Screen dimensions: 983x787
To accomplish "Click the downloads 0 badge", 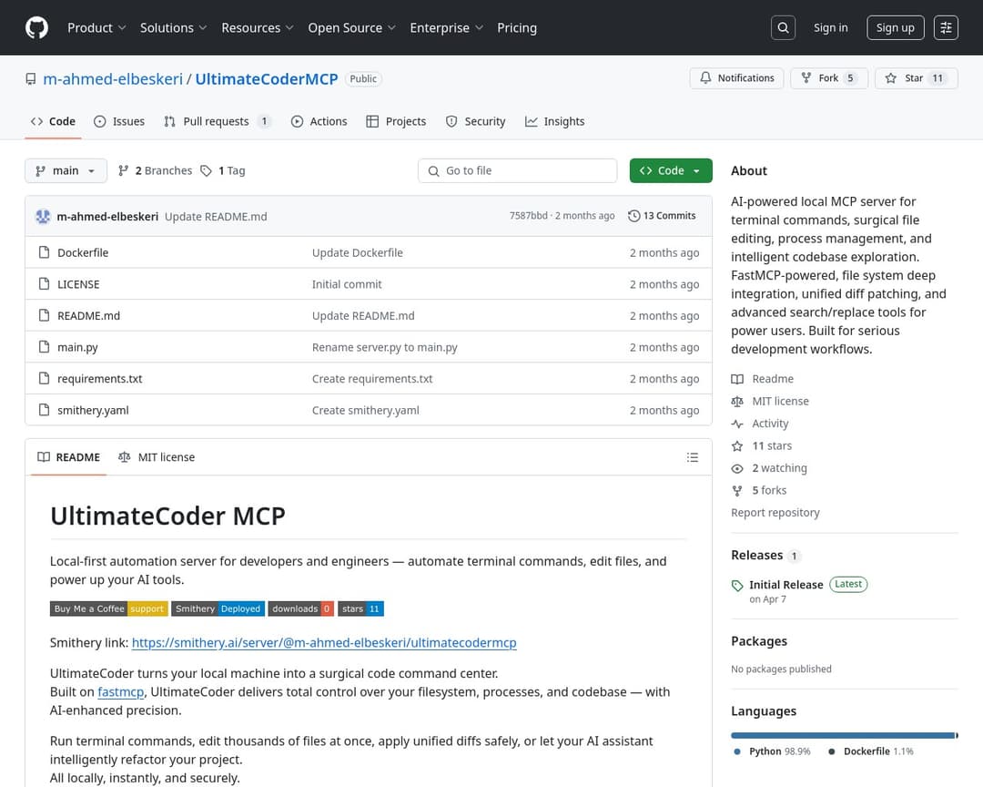I will tap(301, 608).
